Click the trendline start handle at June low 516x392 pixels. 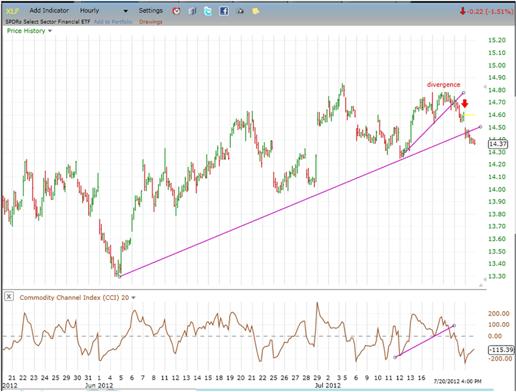[x=119, y=276]
